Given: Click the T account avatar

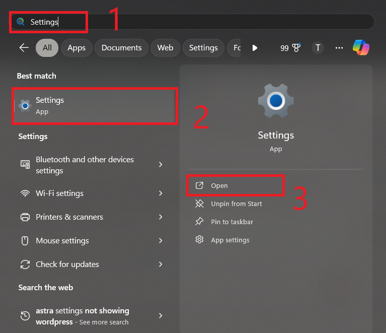Looking at the screenshot, I should coord(318,47).
